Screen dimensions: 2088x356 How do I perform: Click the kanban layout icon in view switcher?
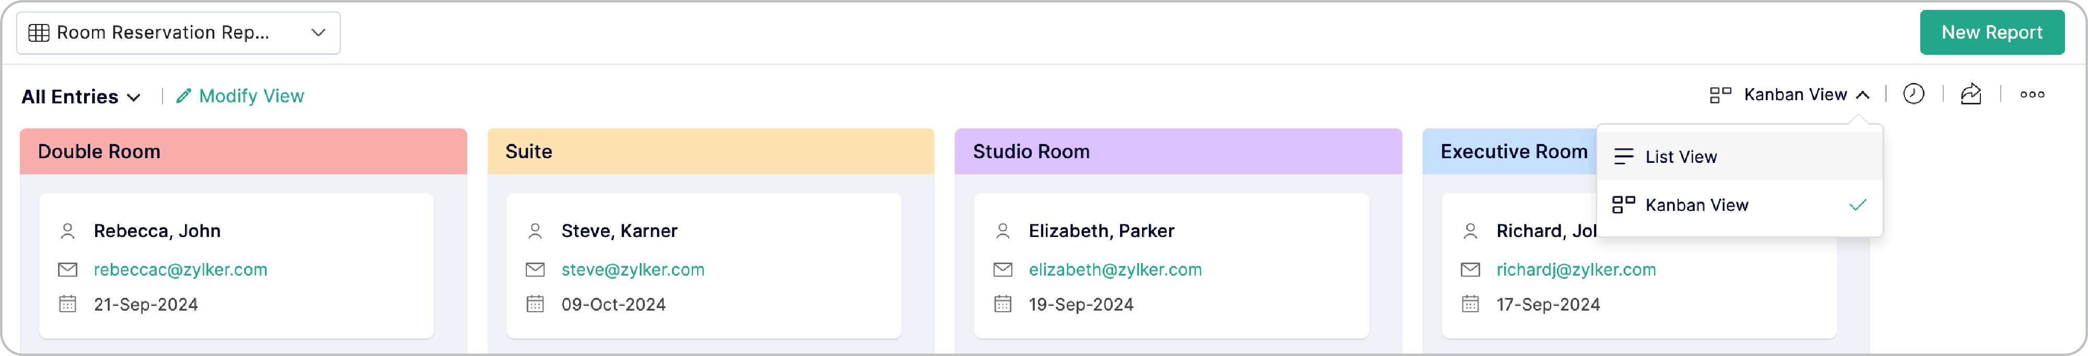(1720, 94)
